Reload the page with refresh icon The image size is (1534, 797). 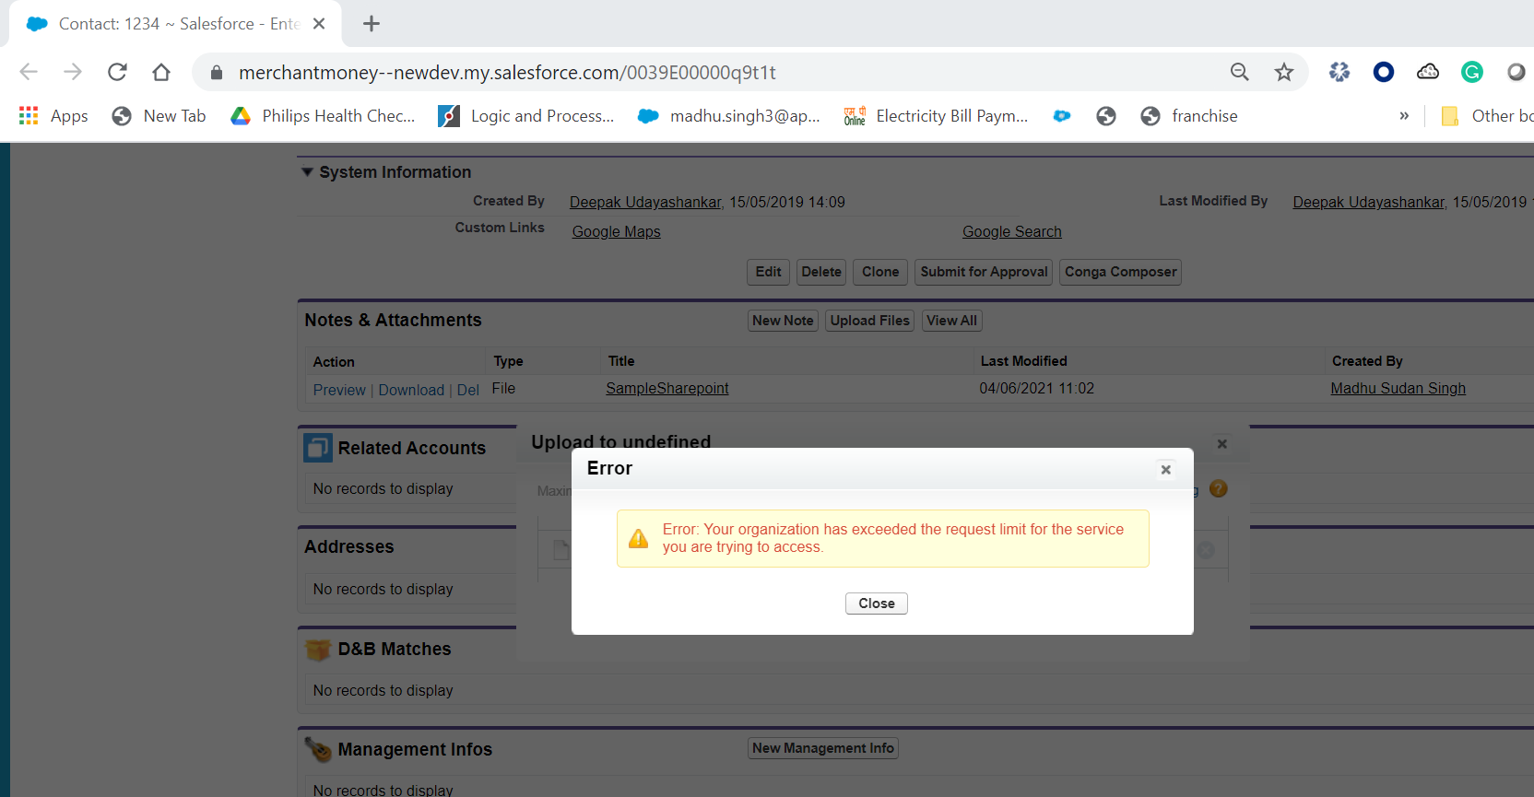pyautogui.click(x=117, y=72)
